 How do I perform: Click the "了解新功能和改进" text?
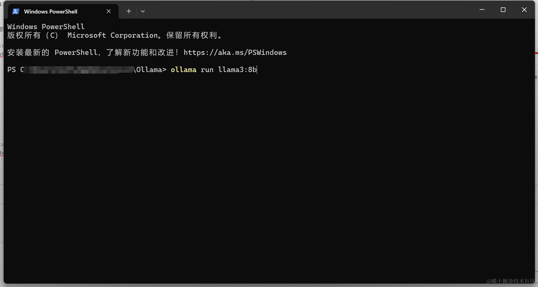(x=140, y=53)
